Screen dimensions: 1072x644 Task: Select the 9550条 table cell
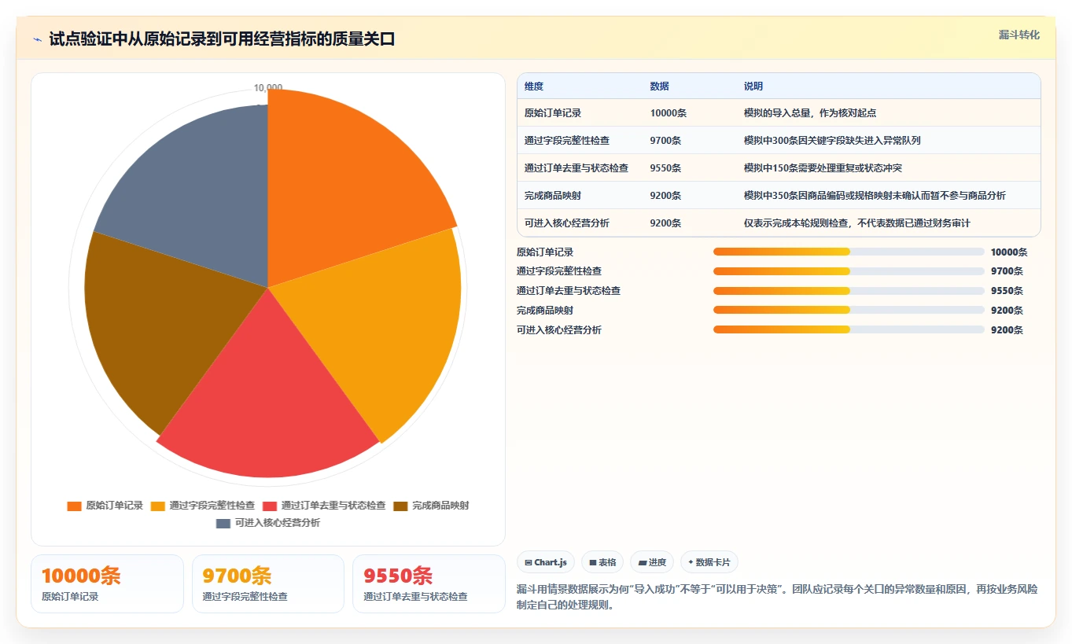pos(666,168)
